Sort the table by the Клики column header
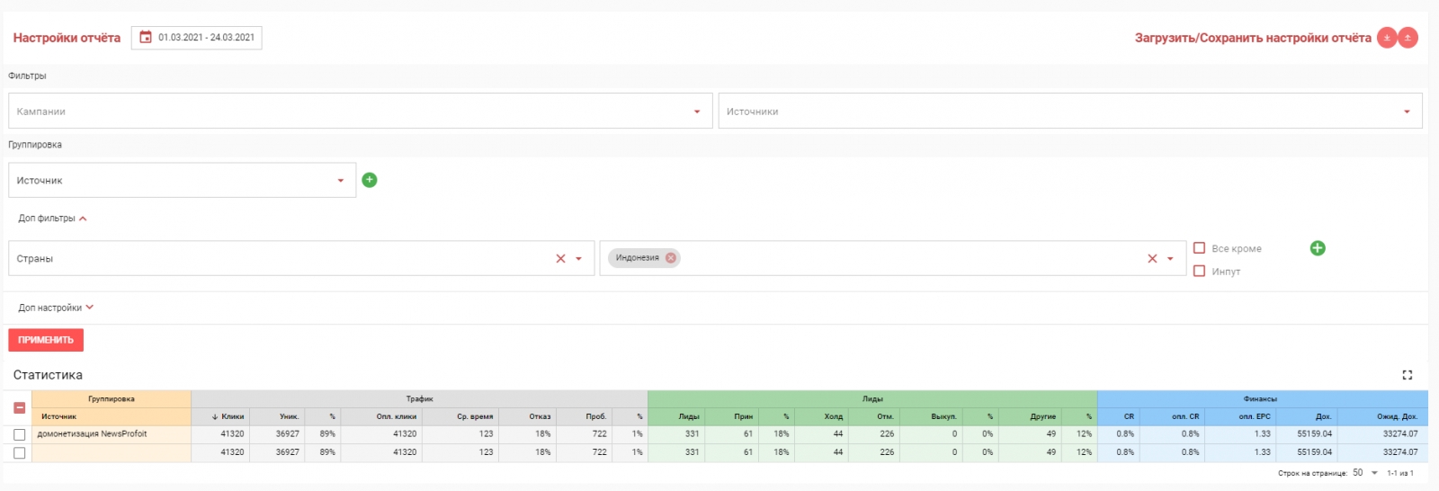This screenshot has width=1439, height=491. click(232, 416)
